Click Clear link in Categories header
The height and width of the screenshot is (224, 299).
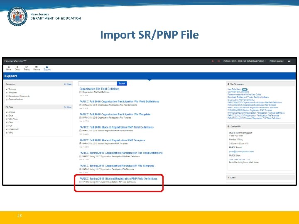point(69,84)
